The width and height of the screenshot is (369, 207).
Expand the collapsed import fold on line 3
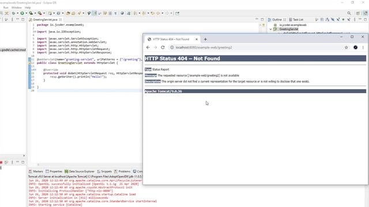click(x=35, y=32)
